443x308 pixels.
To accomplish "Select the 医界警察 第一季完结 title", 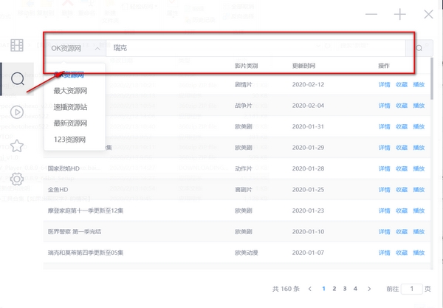I will [75, 232].
